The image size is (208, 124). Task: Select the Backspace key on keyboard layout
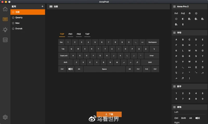[x=152, y=42]
